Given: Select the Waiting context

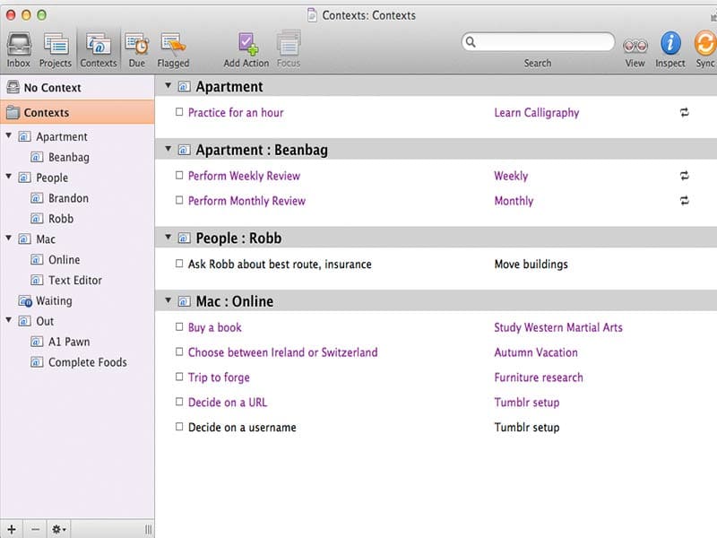Looking at the screenshot, I should [x=52, y=300].
